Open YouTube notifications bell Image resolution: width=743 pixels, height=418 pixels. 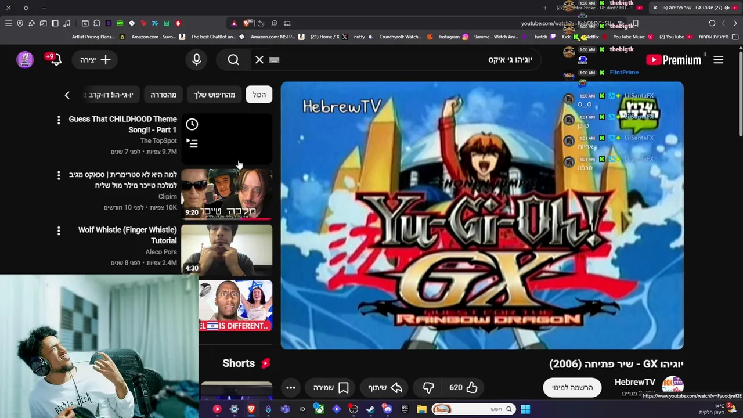(x=56, y=59)
